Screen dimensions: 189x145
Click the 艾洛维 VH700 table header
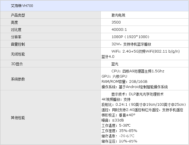click(94, 6)
